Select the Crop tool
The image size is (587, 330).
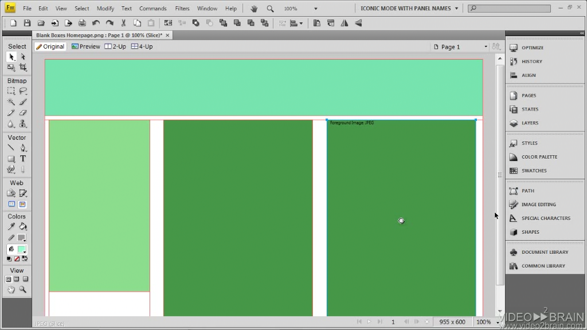(23, 68)
